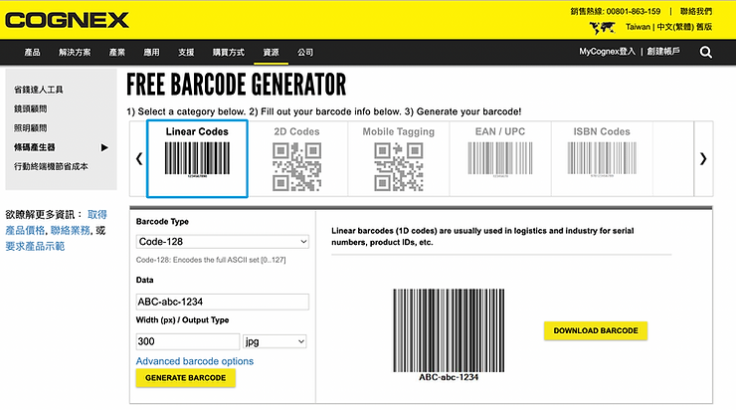Click the world map region icon
736x410 pixels.
coord(602,28)
